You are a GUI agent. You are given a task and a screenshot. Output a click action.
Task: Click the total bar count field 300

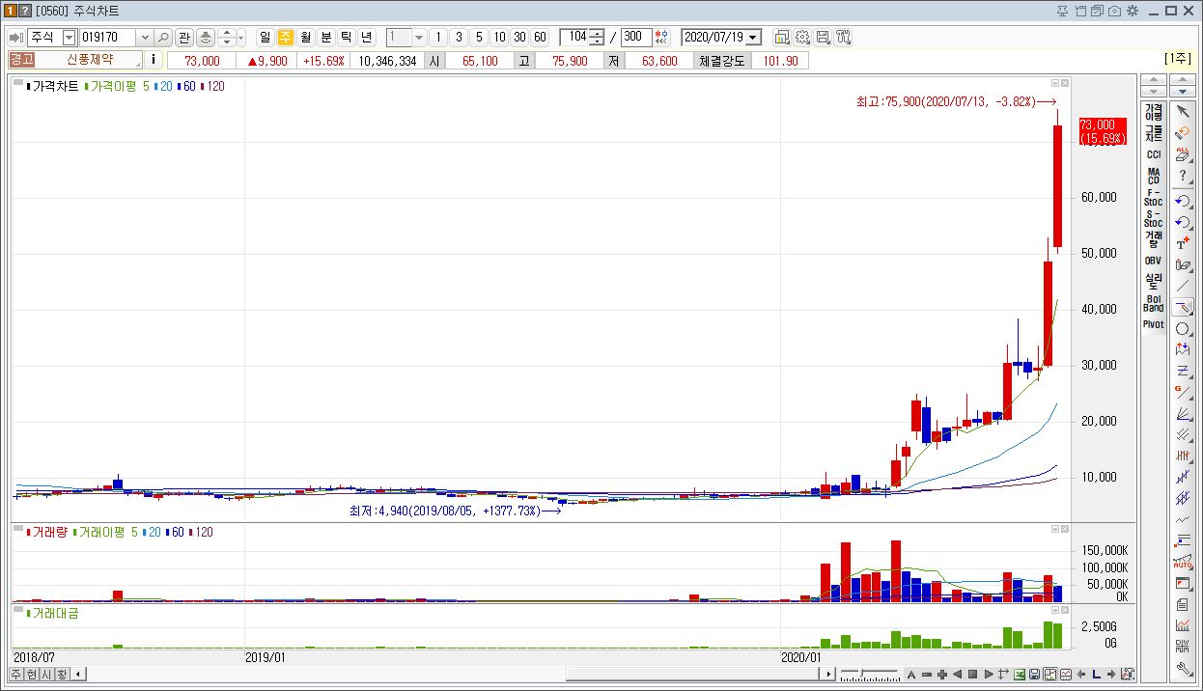[635, 37]
